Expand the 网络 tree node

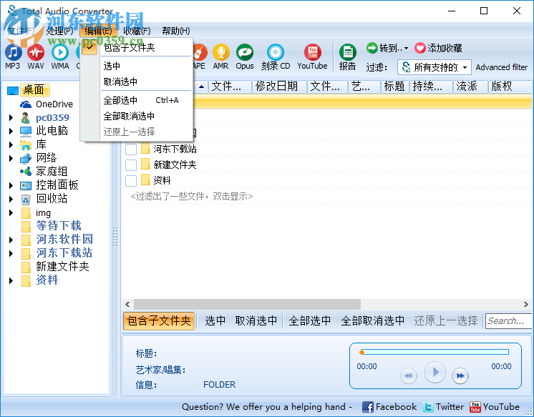(11, 158)
